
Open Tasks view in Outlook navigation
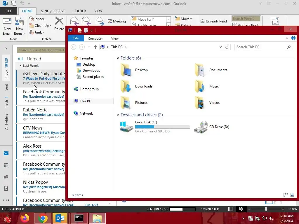coord(6,188)
